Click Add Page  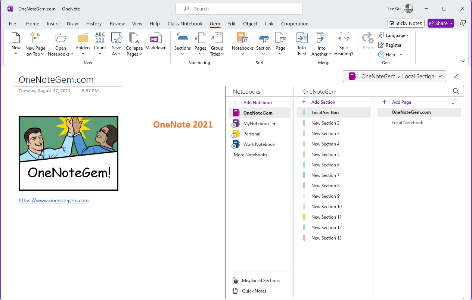397,102
